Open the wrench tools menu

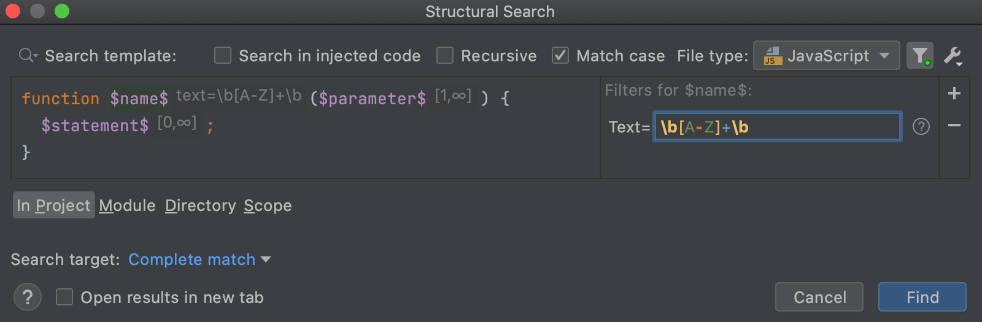(x=953, y=56)
